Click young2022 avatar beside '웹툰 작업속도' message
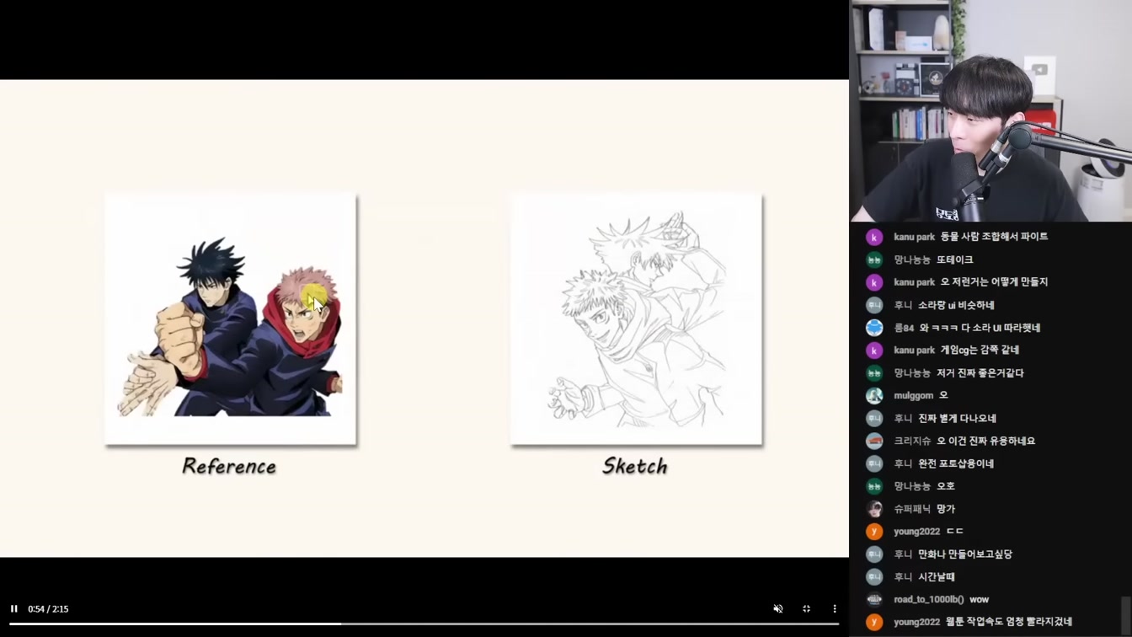 (874, 622)
